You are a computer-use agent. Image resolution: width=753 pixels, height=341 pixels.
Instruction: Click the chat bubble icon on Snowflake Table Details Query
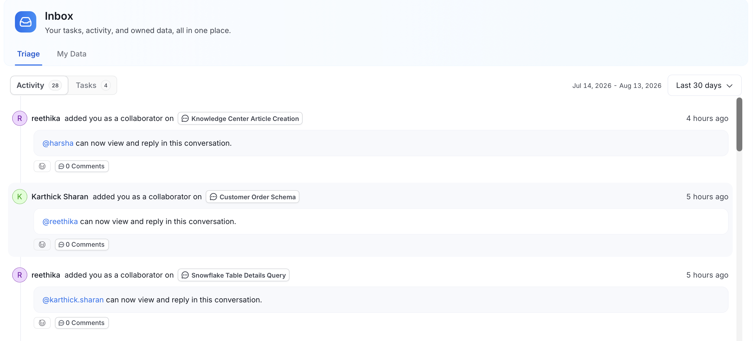coord(185,275)
